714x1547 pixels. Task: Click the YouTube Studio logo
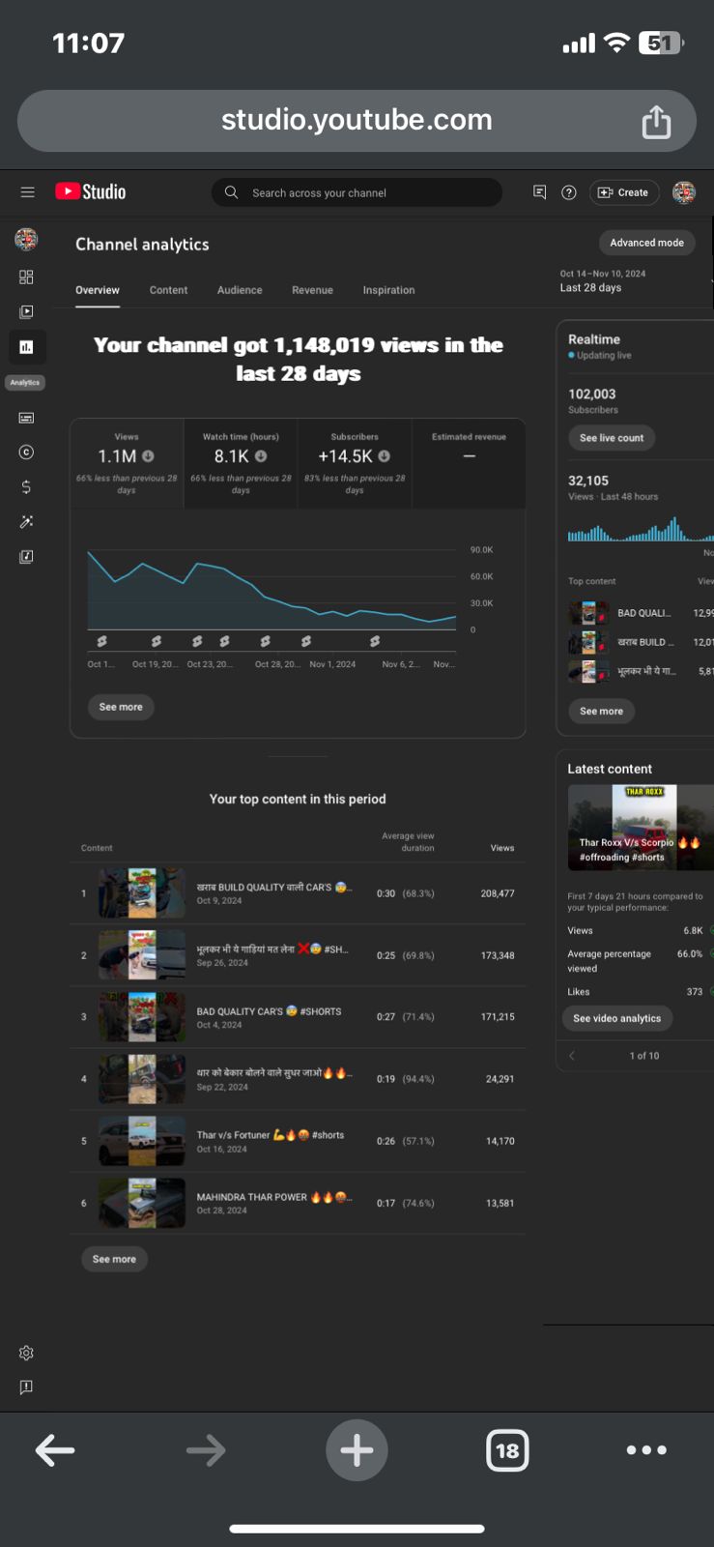(91, 191)
